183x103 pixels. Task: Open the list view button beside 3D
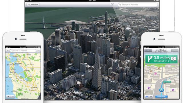pyautogui.click(x=151, y=97)
